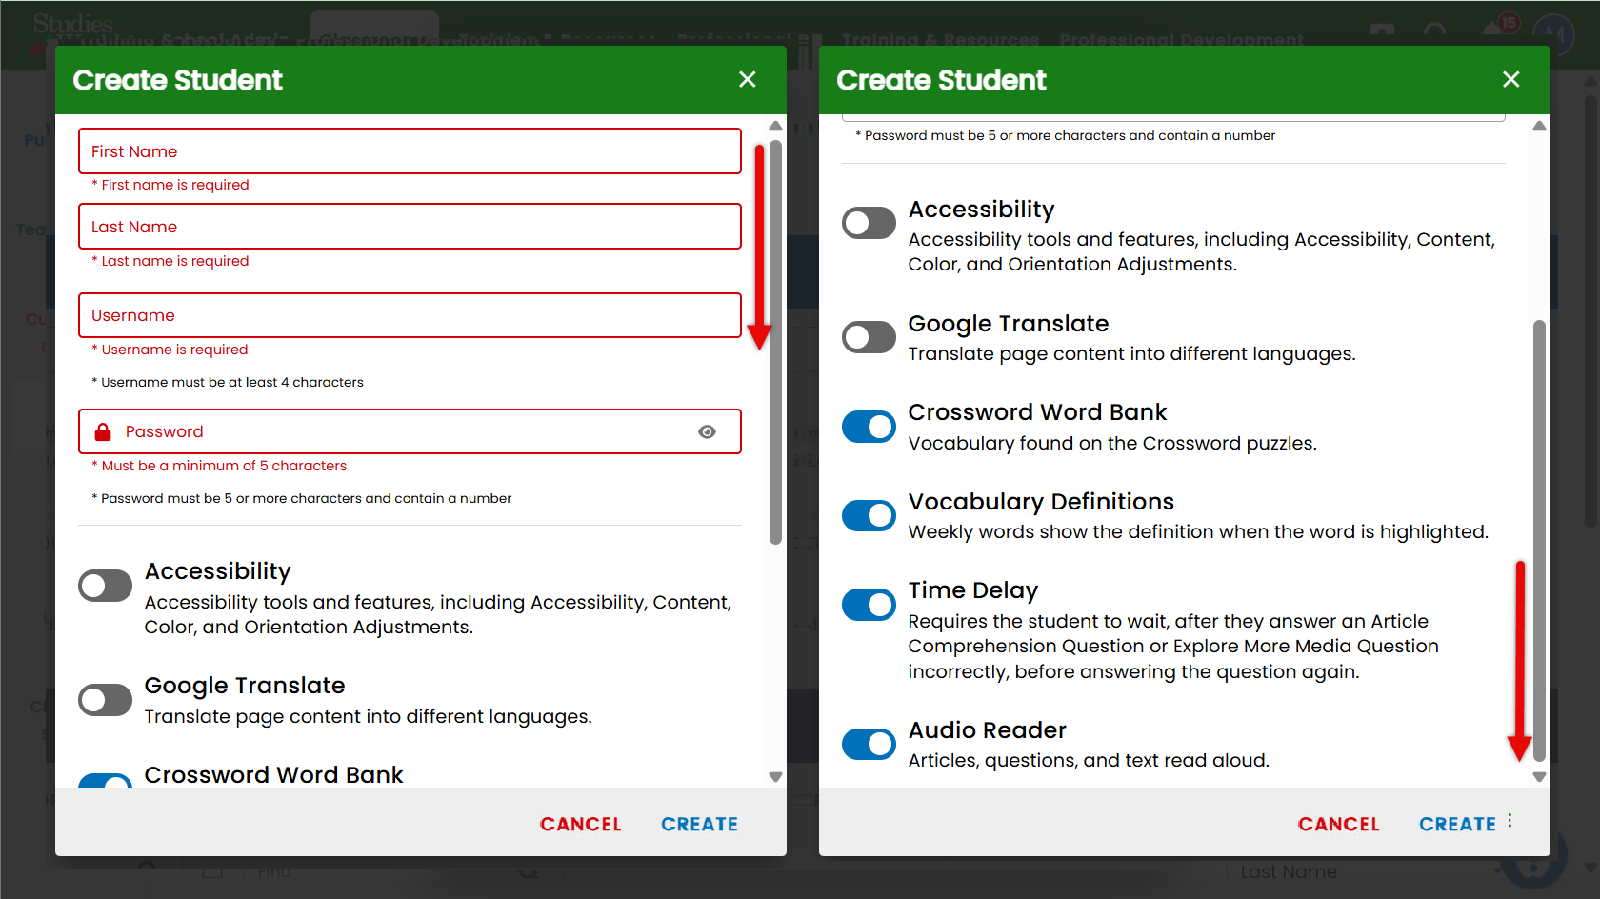Click the lock icon inside the Password field
Image resolution: width=1600 pixels, height=899 pixels.
(x=102, y=431)
